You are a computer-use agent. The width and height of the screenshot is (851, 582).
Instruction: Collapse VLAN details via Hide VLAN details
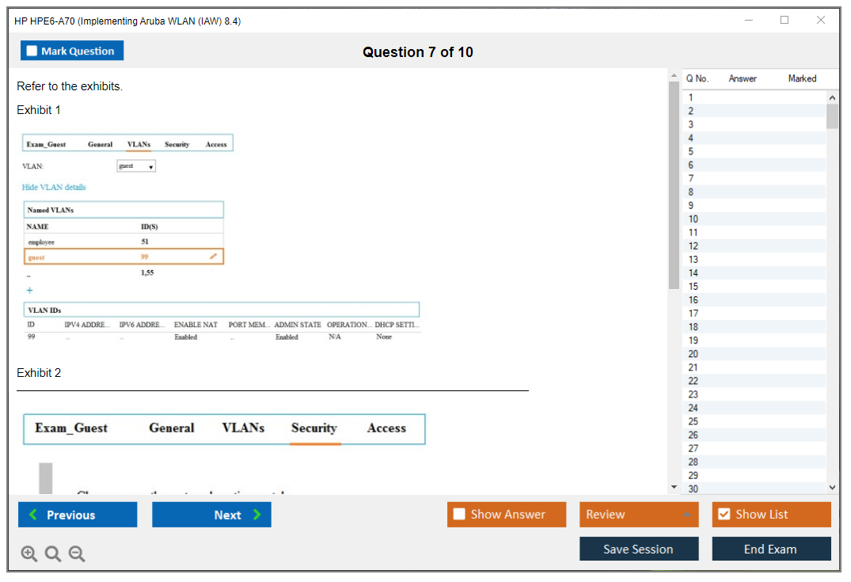coord(54,188)
